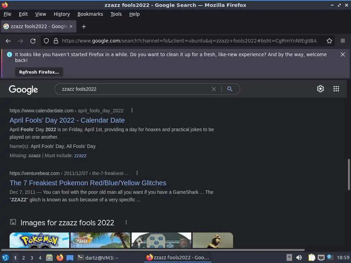
Task: Show site security lock information
Action: (x=56, y=41)
